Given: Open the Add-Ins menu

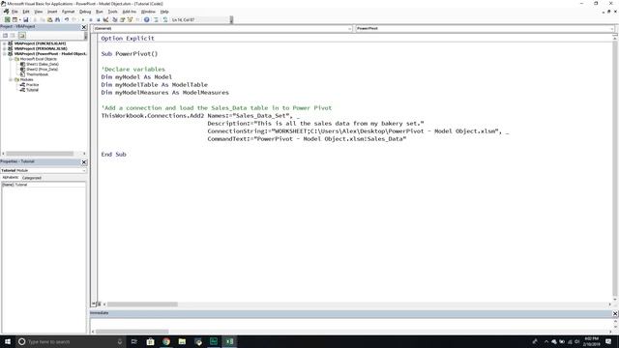Looking at the screenshot, I should click(129, 12).
